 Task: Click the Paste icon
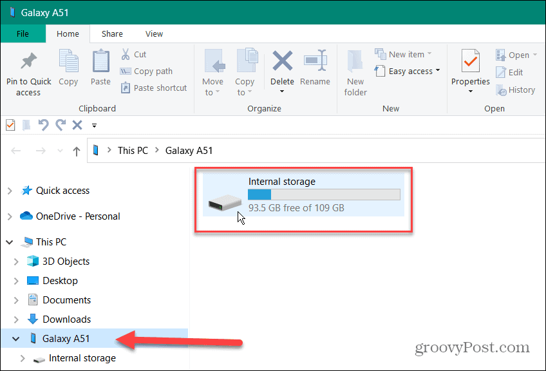tap(100, 68)
